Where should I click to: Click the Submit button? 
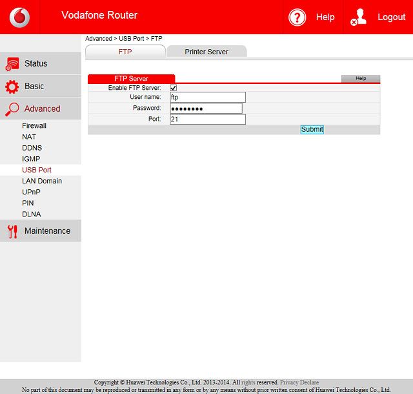[312, 129]
